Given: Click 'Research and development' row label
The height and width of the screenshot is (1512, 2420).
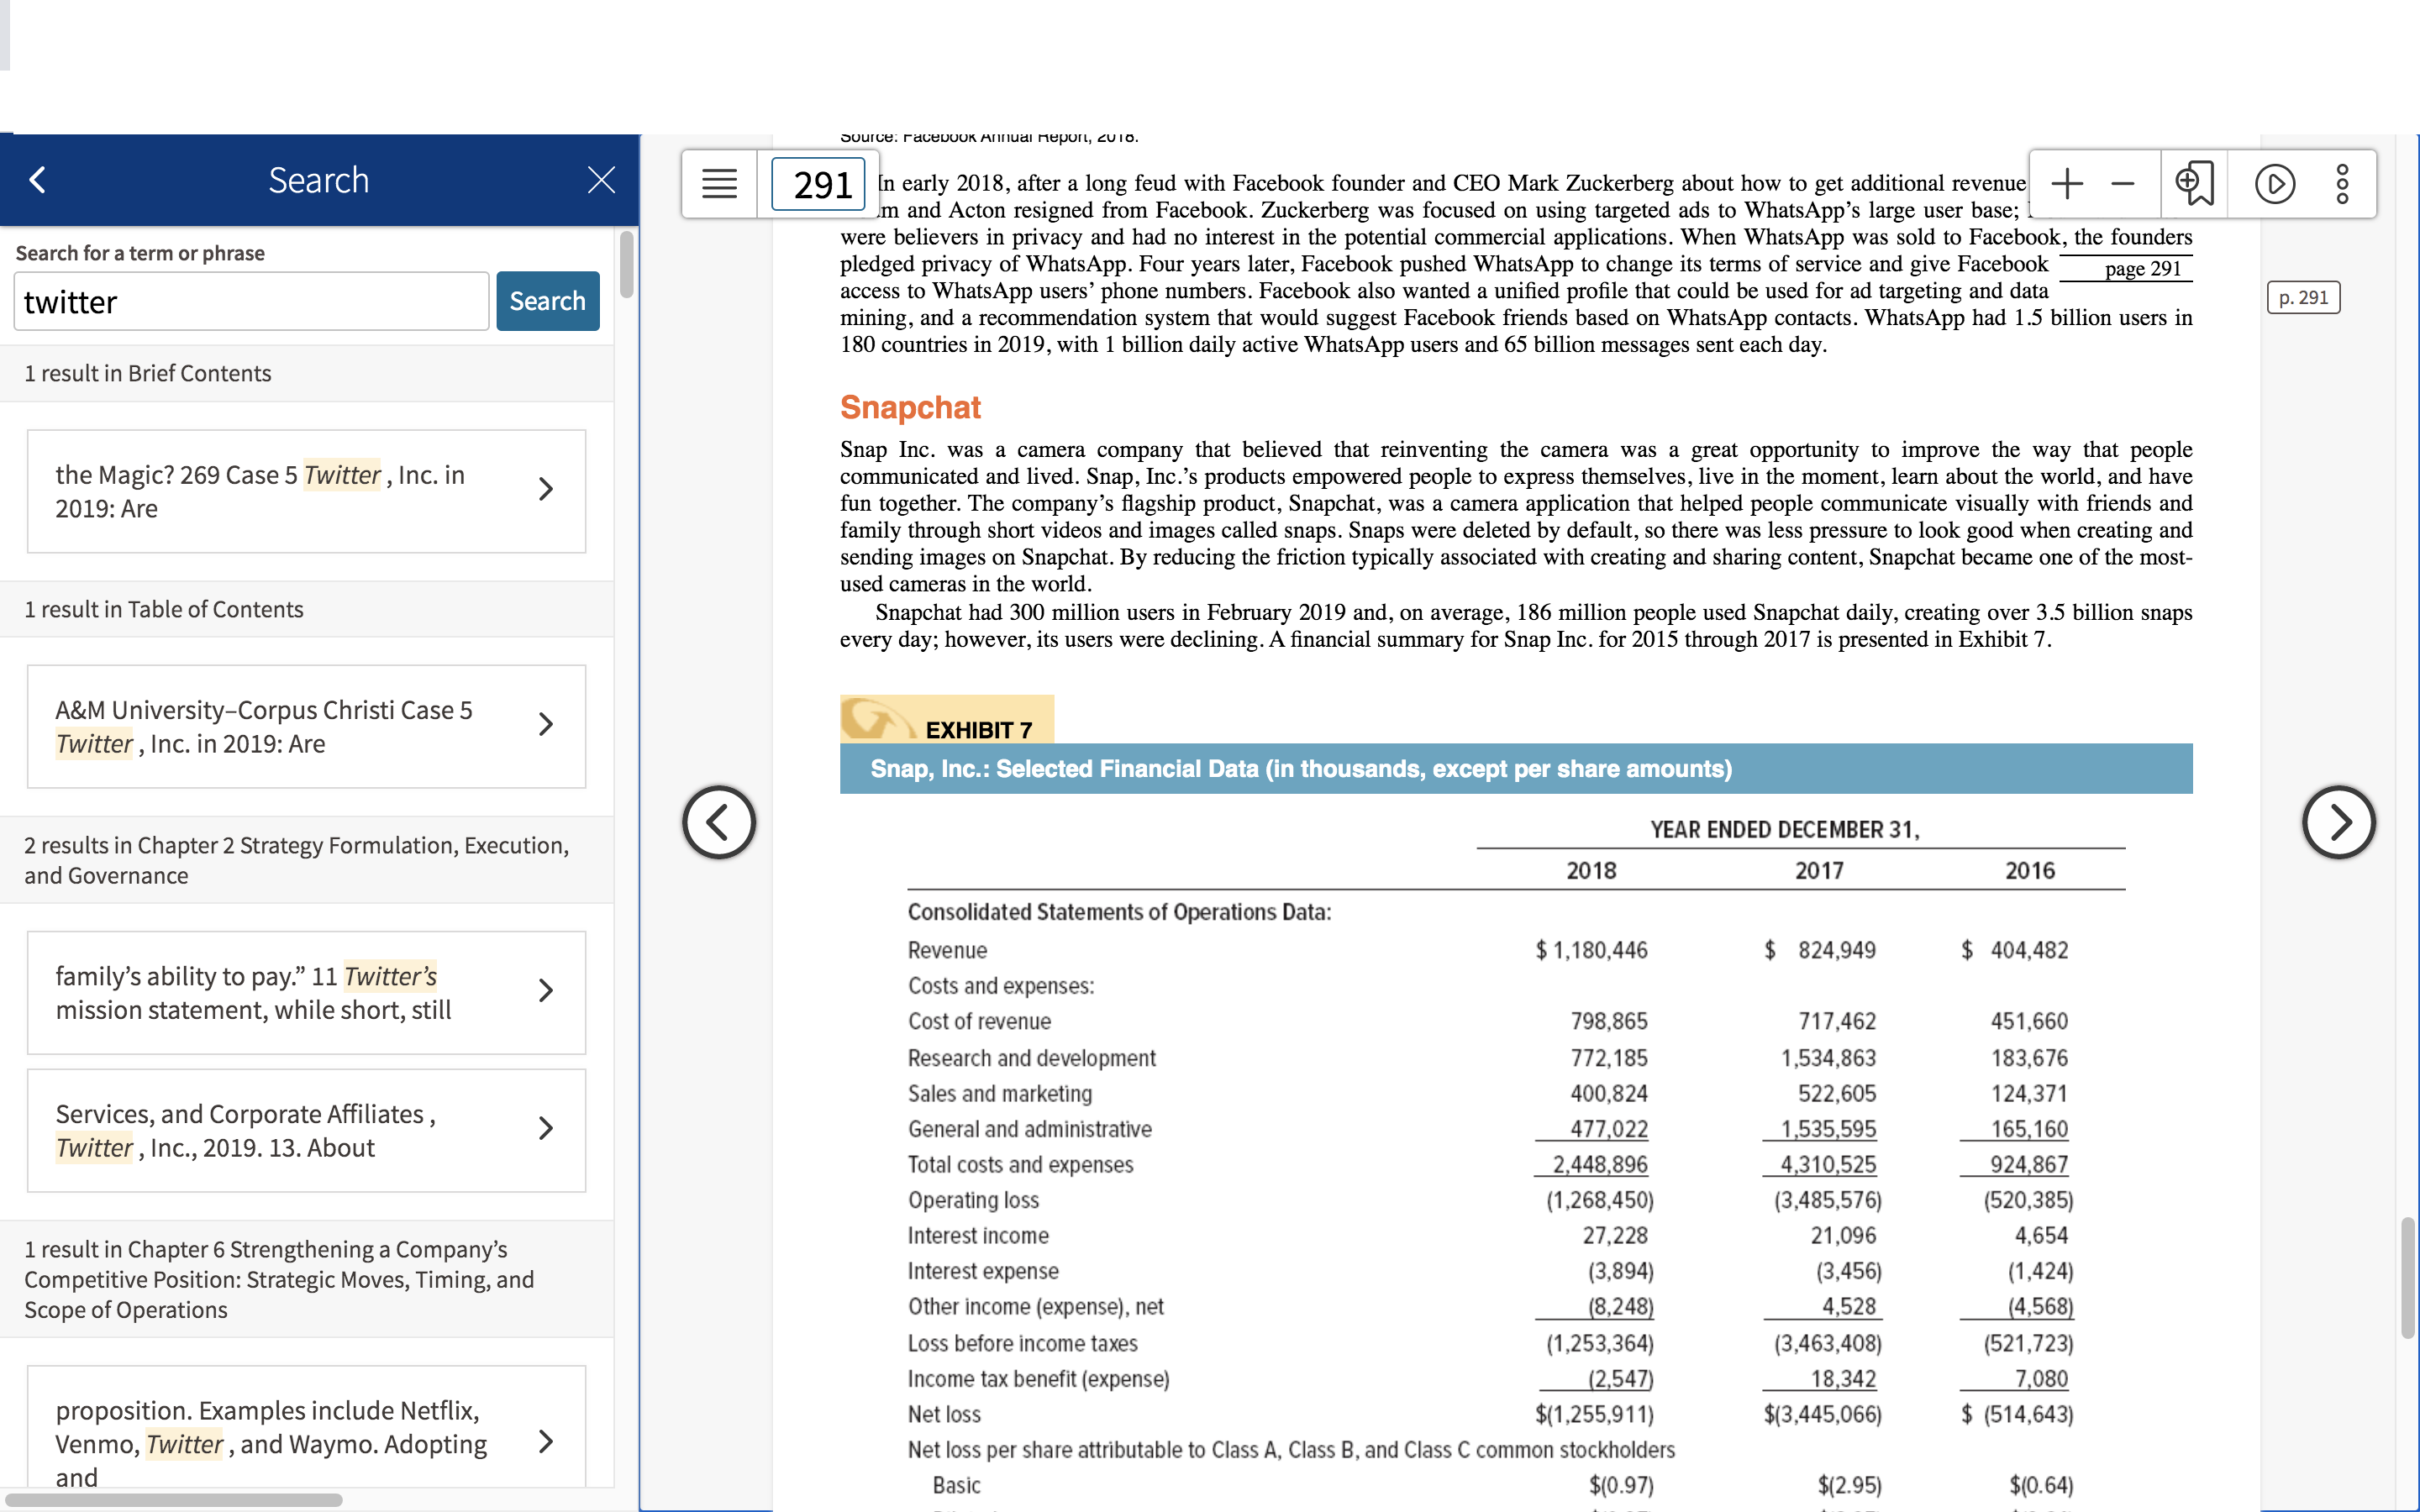Looking at the screenshot, I should (1031, 1058).
